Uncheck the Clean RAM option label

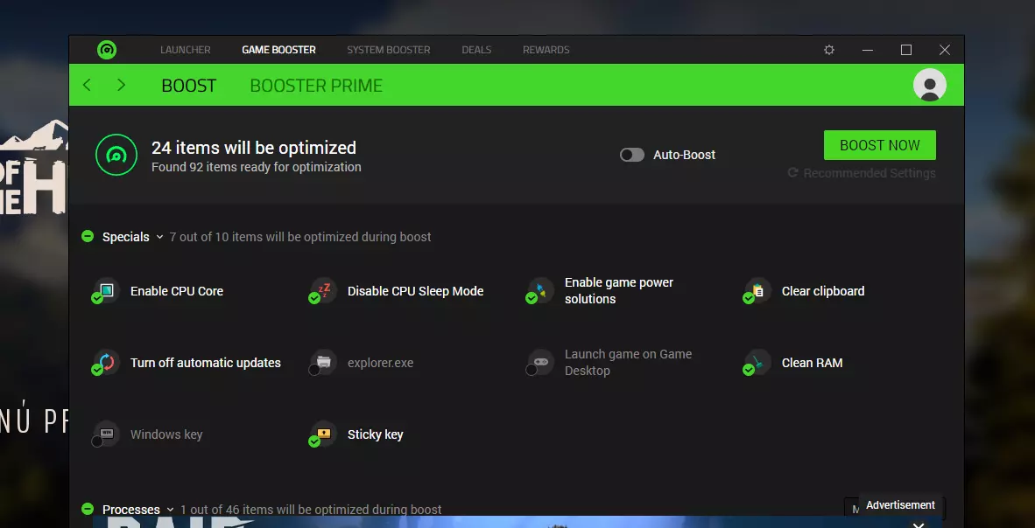click(812, 363)
